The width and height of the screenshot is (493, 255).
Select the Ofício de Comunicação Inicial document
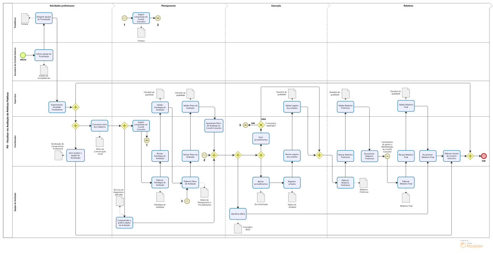coord(100,142)
